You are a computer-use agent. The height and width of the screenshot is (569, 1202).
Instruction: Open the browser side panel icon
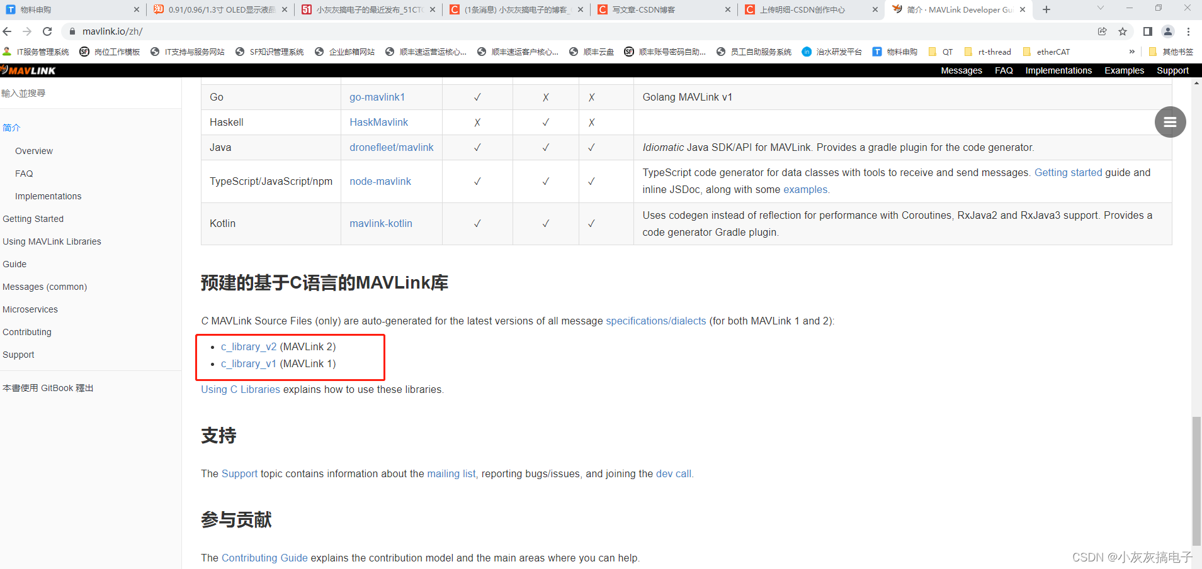1147,31
